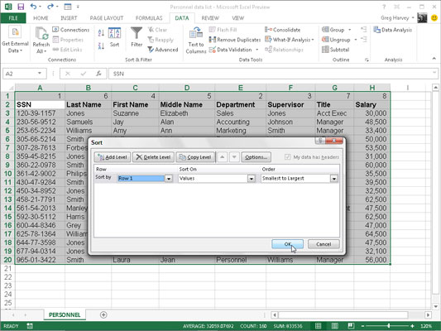Select column A header
This screenshot has width=441, height=331.
point(40,88)
